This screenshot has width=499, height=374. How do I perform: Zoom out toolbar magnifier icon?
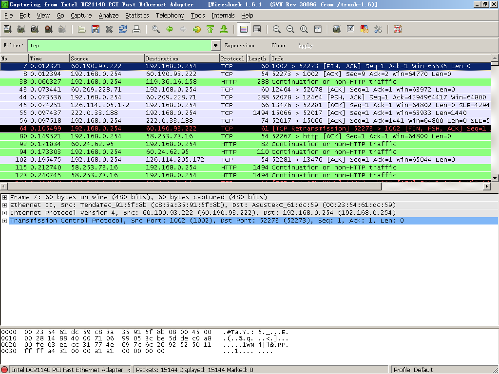290,30
